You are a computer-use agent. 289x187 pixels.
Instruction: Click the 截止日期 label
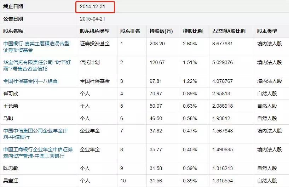click(x=13, y=6)
